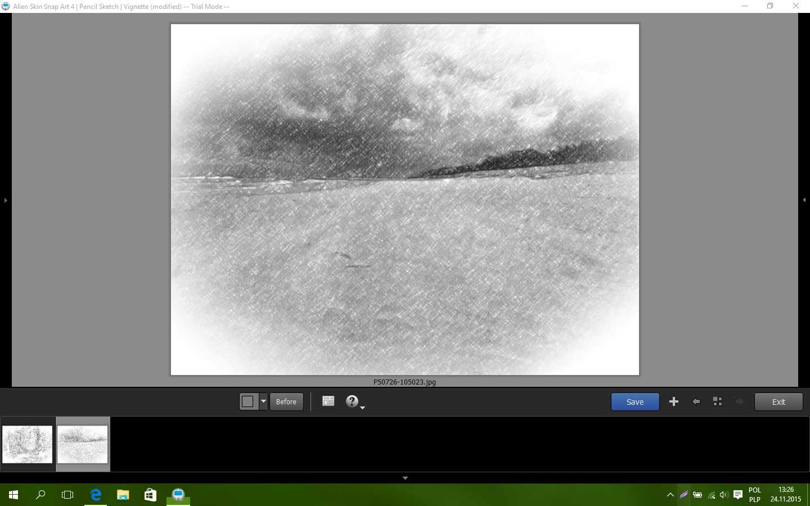Go to previous image with left arrow

click(696, 401)
